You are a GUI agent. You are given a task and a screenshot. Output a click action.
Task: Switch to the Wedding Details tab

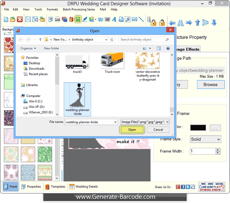(x=83, y=187)
